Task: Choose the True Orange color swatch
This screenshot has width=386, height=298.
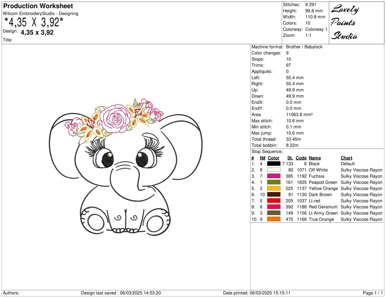Action: point(274,219)
